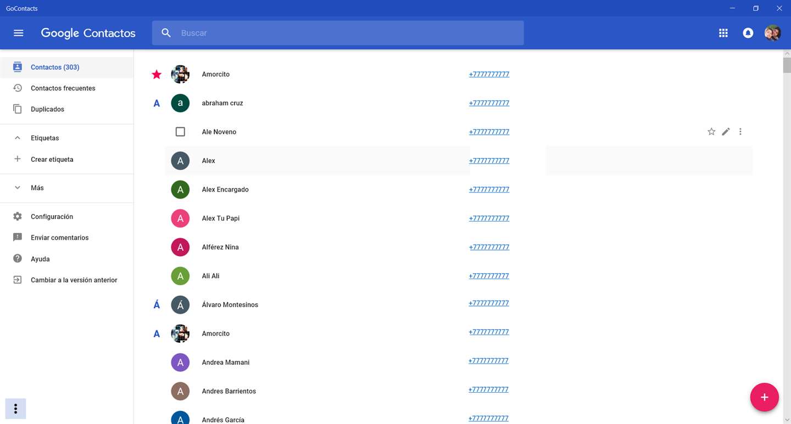Star the Ale Noveno contact

pos(711,132)
